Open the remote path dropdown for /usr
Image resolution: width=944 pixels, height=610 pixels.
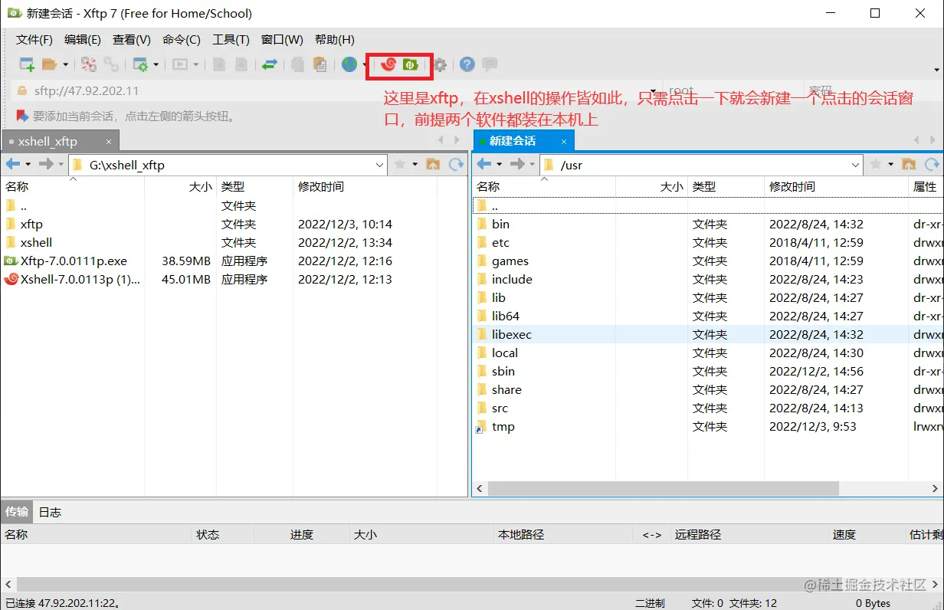pos(856,164)
